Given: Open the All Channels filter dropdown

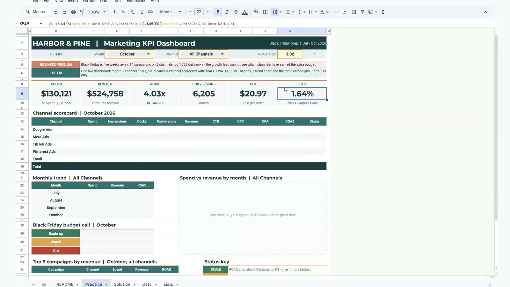Looking at the screenshot, I should coord(203,54).
